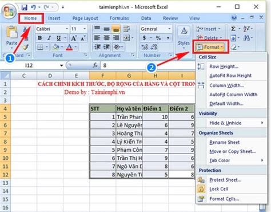Viewport: 271px width, 212px height.
Task: Toggle Underline formatting
Action: [58, 38]
